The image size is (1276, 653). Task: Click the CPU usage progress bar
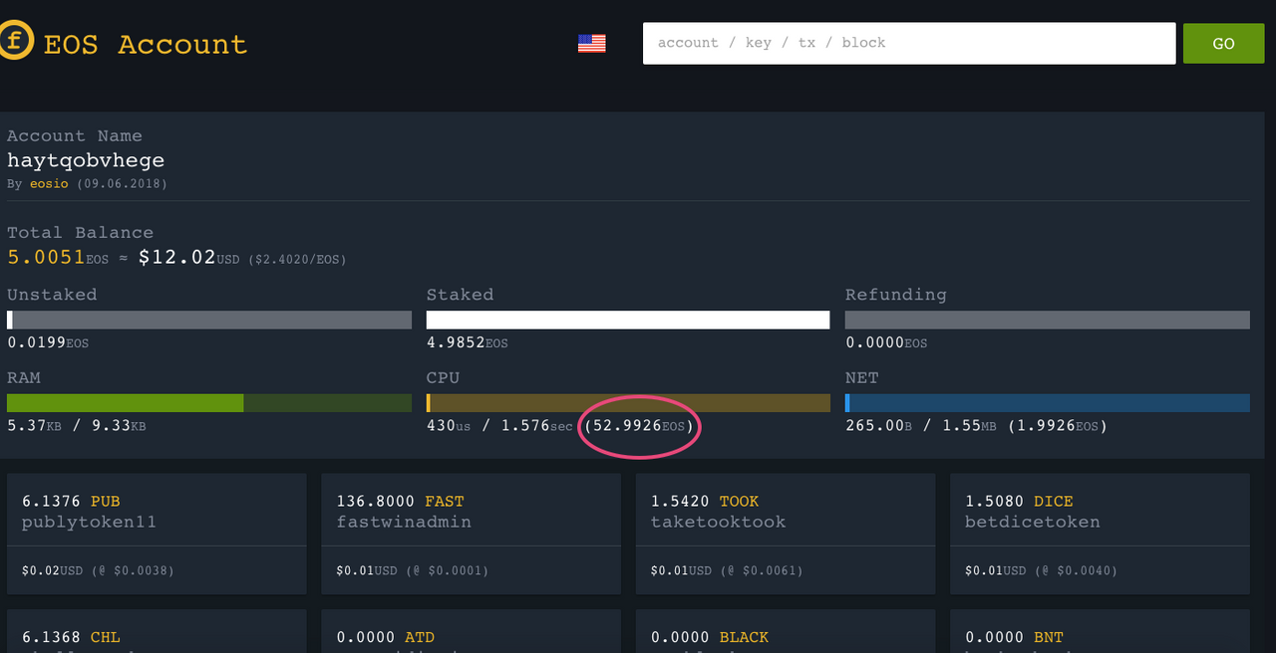(628, 402)
